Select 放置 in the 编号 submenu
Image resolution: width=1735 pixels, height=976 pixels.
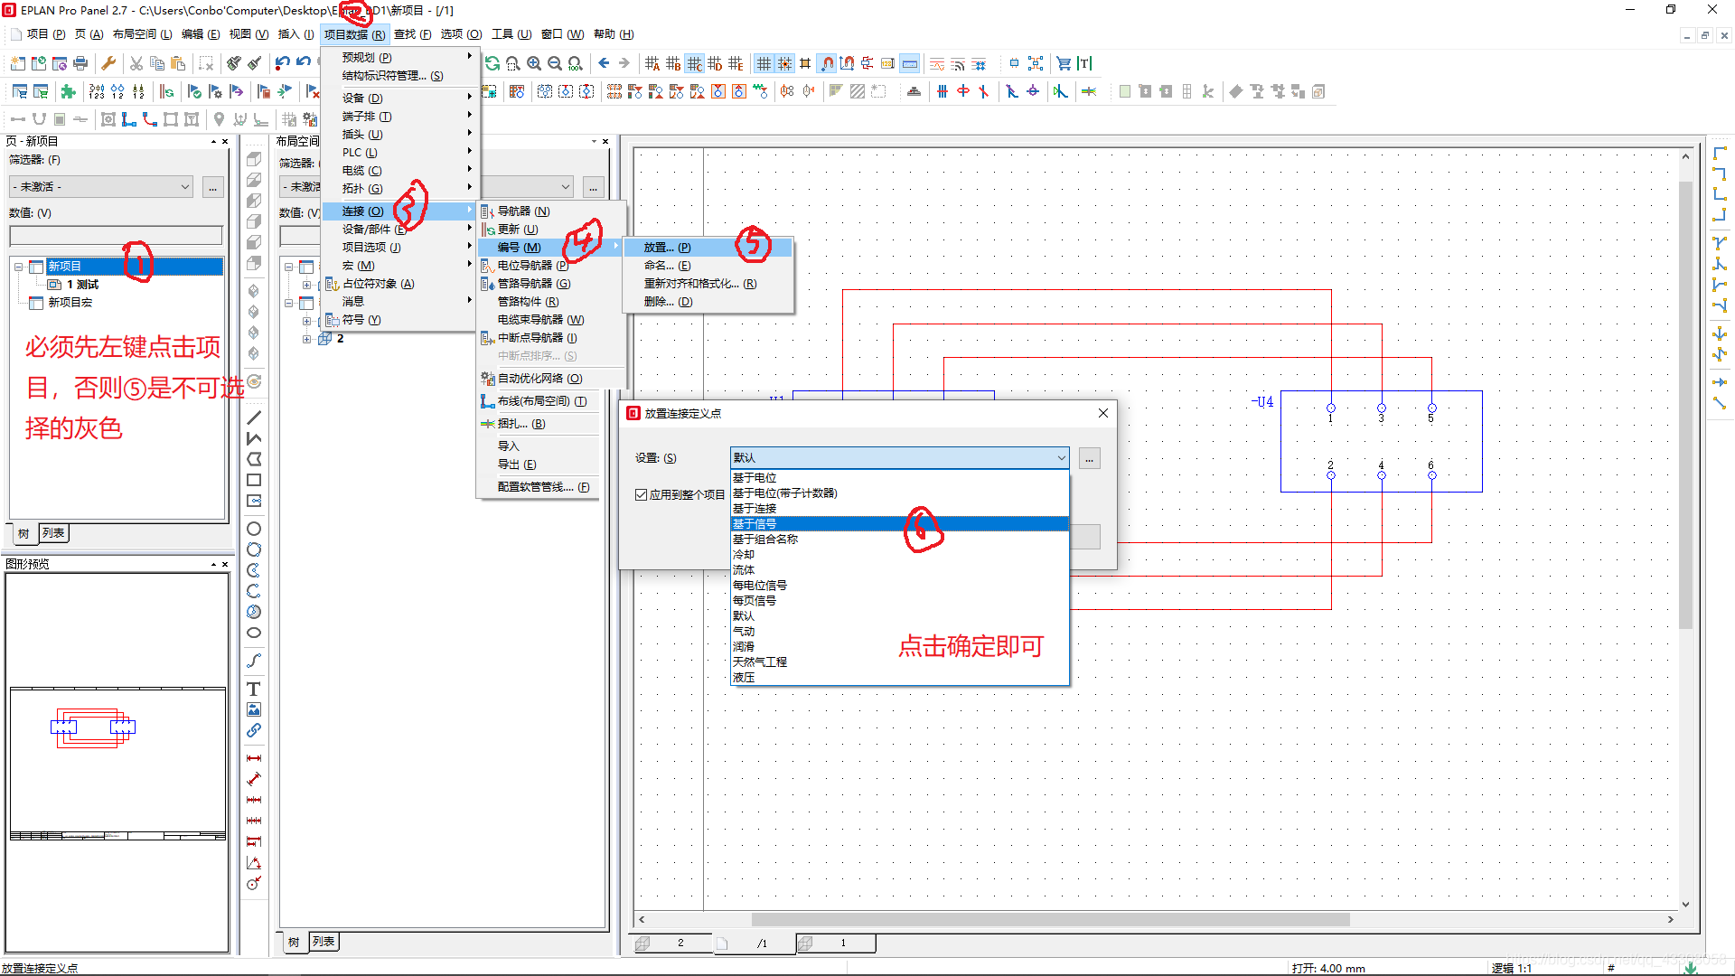coord(667,247)
